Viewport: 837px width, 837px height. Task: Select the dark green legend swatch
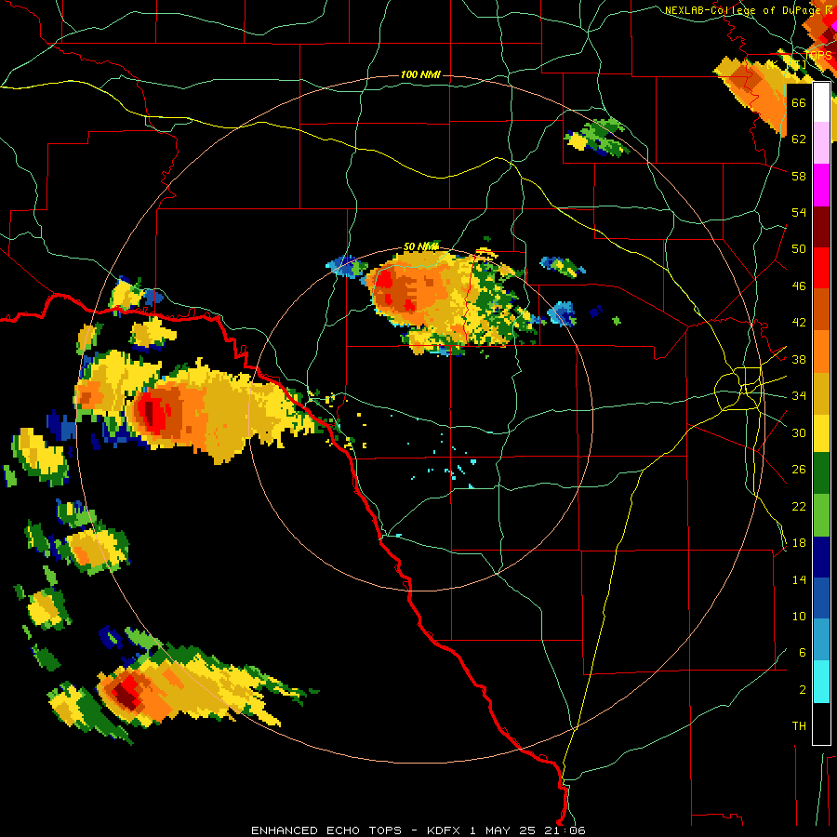tap(821, 473)
